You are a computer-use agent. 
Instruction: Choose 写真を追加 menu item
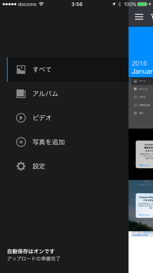pyautogui.click(x=68, y=142)
